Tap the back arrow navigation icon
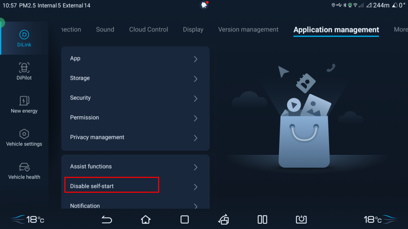 (x=107, y=219)
